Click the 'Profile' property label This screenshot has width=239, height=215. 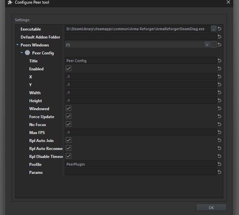point(35,164)
